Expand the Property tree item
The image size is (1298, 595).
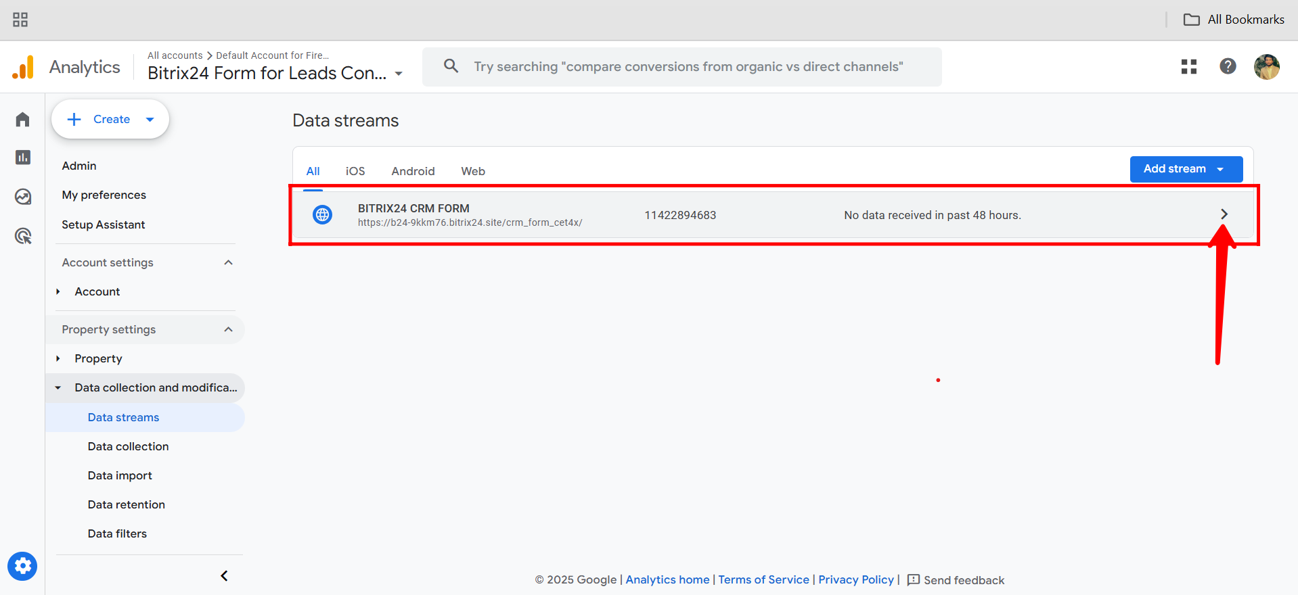[x=58, y=358]
